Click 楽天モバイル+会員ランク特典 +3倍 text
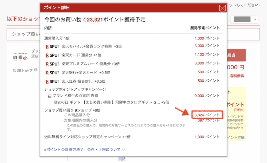267x163 pixels. point(91,46)
